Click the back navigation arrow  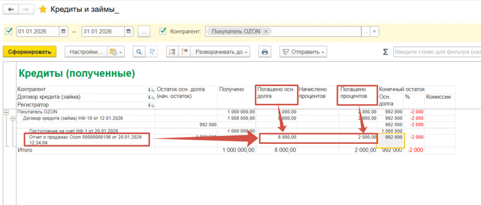10,9
